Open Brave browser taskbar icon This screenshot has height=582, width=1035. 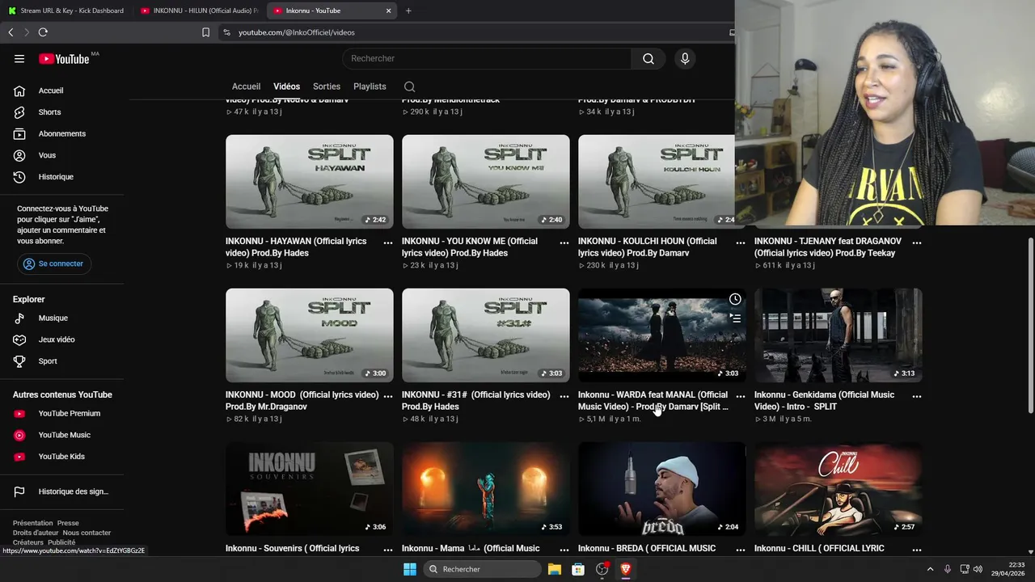pos(625,569)
